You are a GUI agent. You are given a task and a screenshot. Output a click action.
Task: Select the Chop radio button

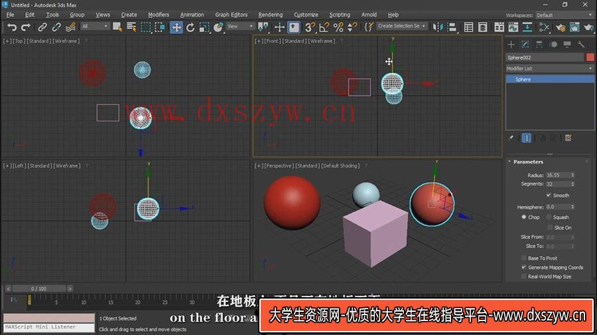click(524, 217)
